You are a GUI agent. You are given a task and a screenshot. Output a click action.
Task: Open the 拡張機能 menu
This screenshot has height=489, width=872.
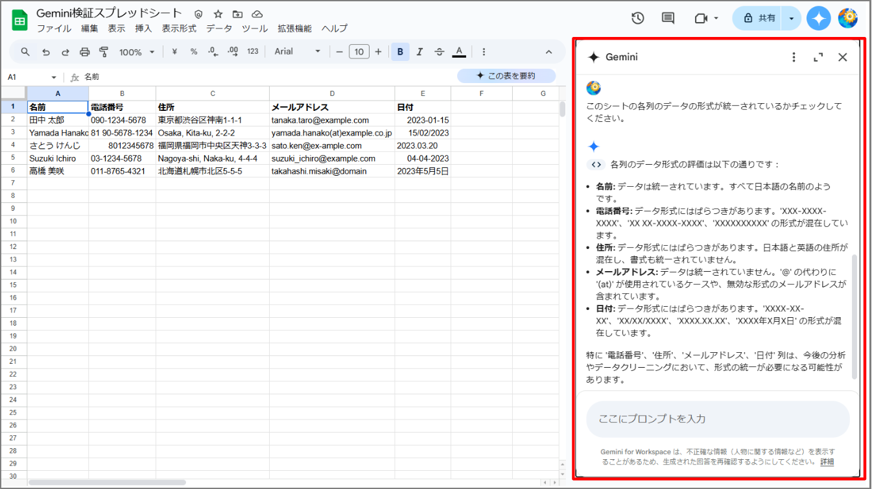[294, 29]
